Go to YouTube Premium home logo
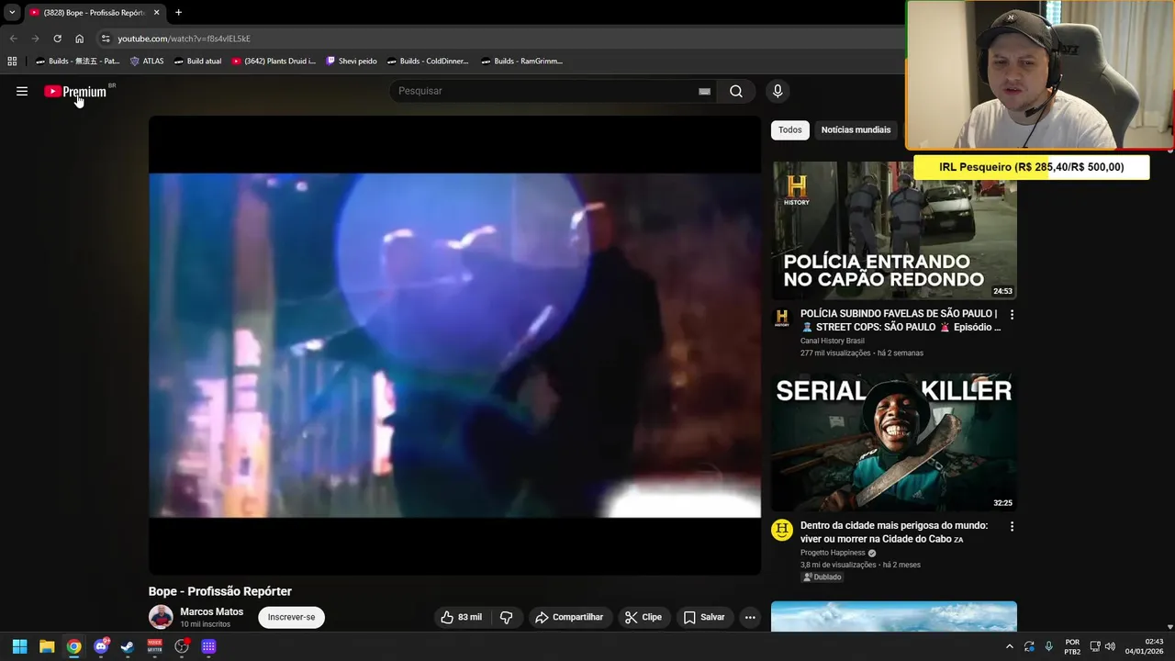The width and height of the screenshot is (1175, 661). (76, 91)
